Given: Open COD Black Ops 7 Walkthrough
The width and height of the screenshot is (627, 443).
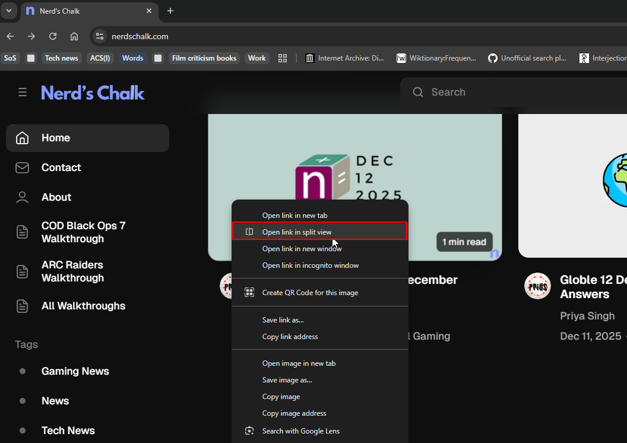Looking at the screenshot, I should click(83, 232).
